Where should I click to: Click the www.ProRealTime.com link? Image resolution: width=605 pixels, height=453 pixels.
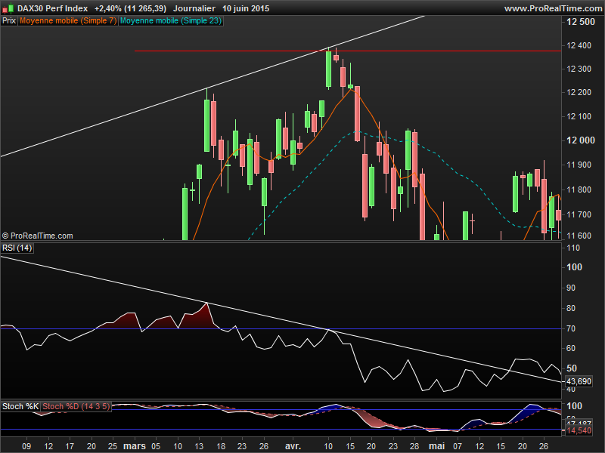tap(554, 8)
